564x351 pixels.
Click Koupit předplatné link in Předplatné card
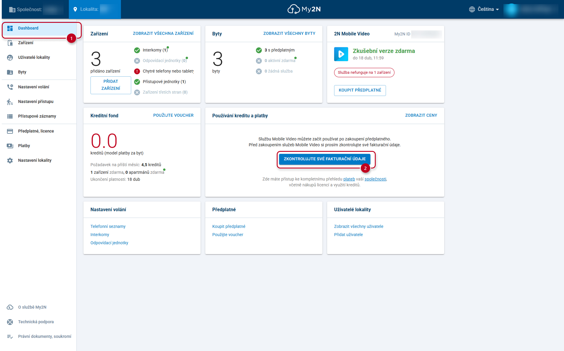(229, 226)
